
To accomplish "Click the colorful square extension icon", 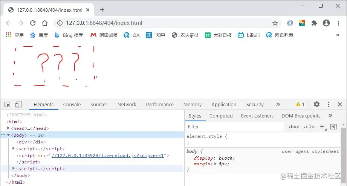I will pyautogui.click(x=302, y=23).
